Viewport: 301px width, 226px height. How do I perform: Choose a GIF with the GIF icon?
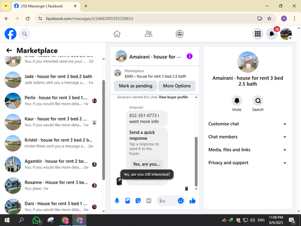(x=149, y=201)
